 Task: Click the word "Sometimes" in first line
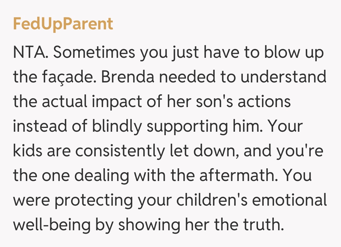tap(94, 53)
